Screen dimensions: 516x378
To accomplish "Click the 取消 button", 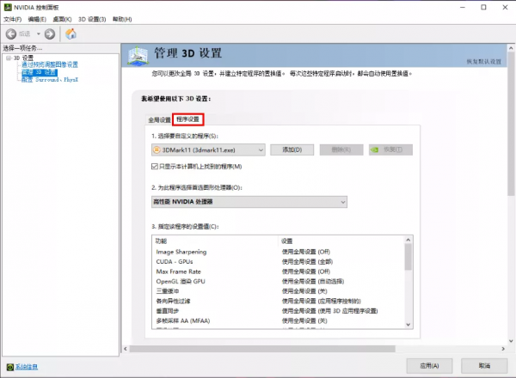I will coord(484,366).
